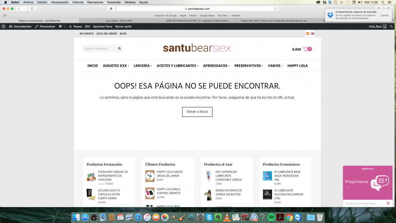Open Traductor de Google bookmark
396x223 pixels.
point(166,16)
